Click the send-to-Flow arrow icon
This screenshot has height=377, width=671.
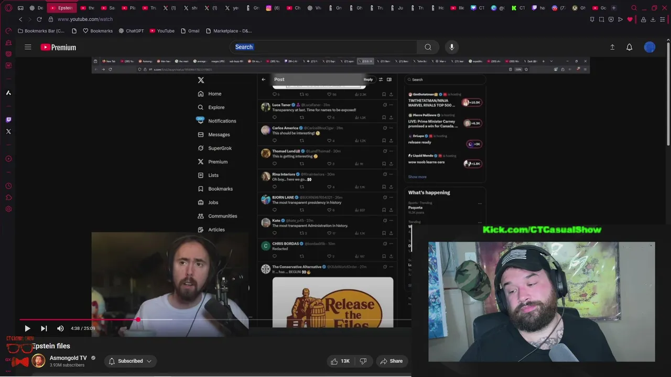pyautogui.click(x=620, y=19)
